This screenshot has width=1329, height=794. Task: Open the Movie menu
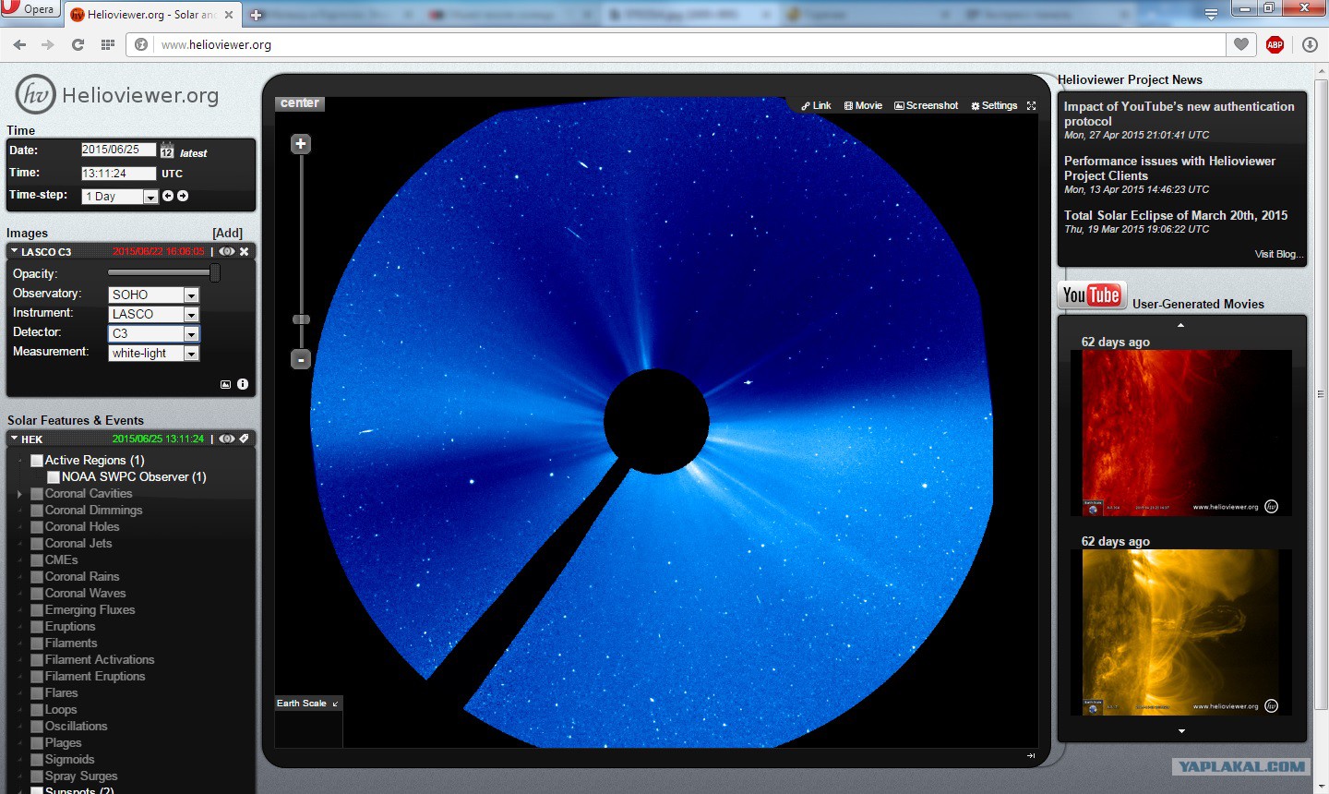click(x=863, y=106)
